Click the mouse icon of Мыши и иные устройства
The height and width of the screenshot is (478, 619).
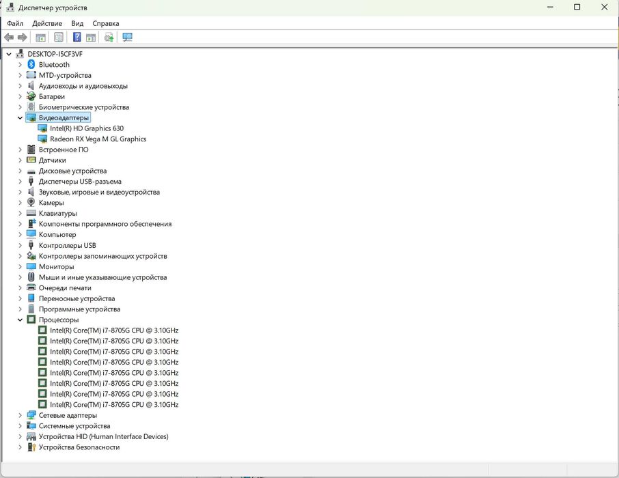point(31,277)
